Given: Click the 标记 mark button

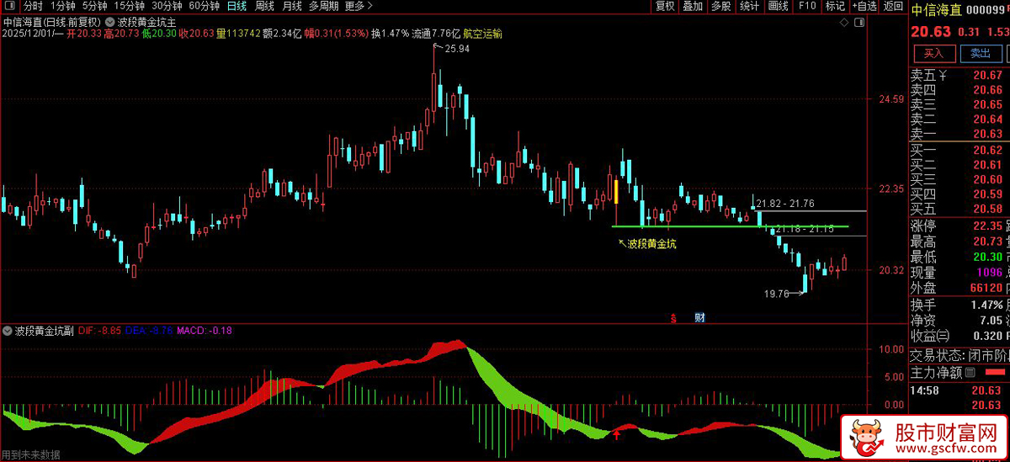Looking at the screenshot, I should pyautogui.click(x=835, y=6).
